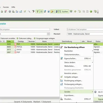Click the sync icon at the toolbar's right end
Viewport: 103px width, 103px height.
(95, 12)
